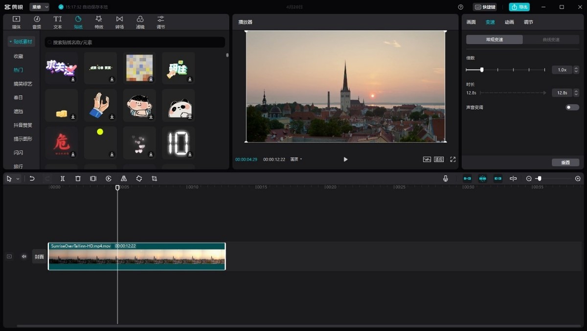Click the split clip tool in timeline toolbar
This screenshot has width=587, height=331.
pos(63,179)
